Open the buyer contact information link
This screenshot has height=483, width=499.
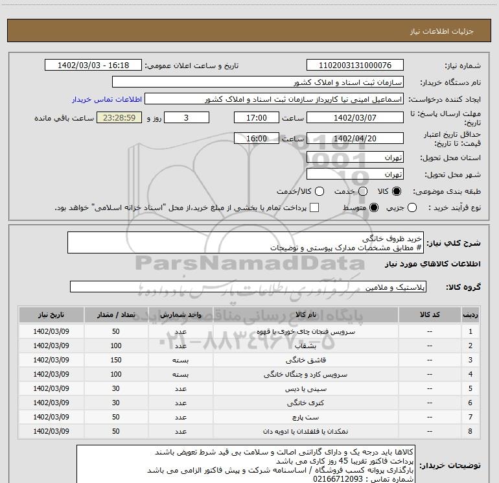click(107, 99)
